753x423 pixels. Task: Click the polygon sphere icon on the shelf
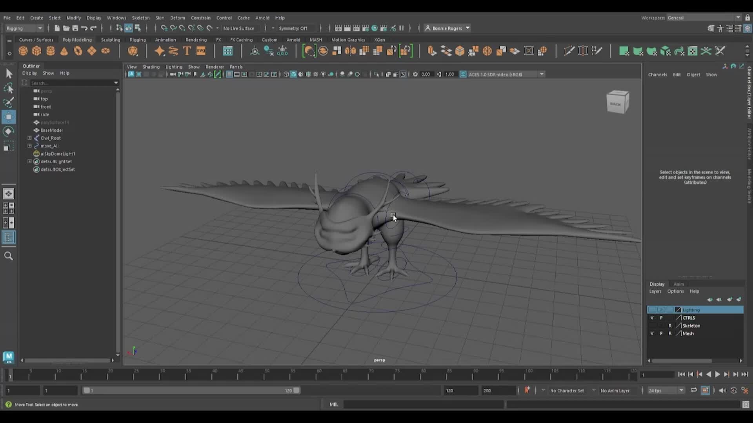pos(22,51)
